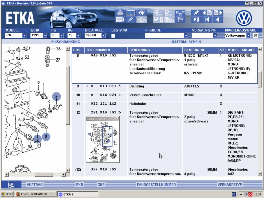Click the exit door icon

click(196, 20)
